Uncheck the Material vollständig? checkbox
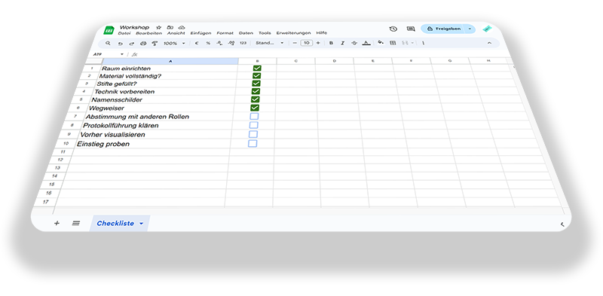This screenshot has height=296, width=603. [x=256, y=76]
